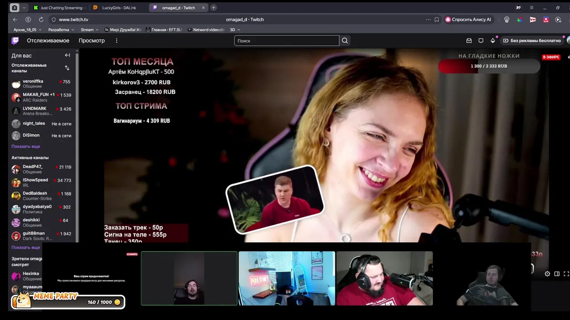Image resolution: width=570 pixels, height=320 pixels.
Task: Switch to Just Chatting Streaming tab
Action: pos(60,8)
